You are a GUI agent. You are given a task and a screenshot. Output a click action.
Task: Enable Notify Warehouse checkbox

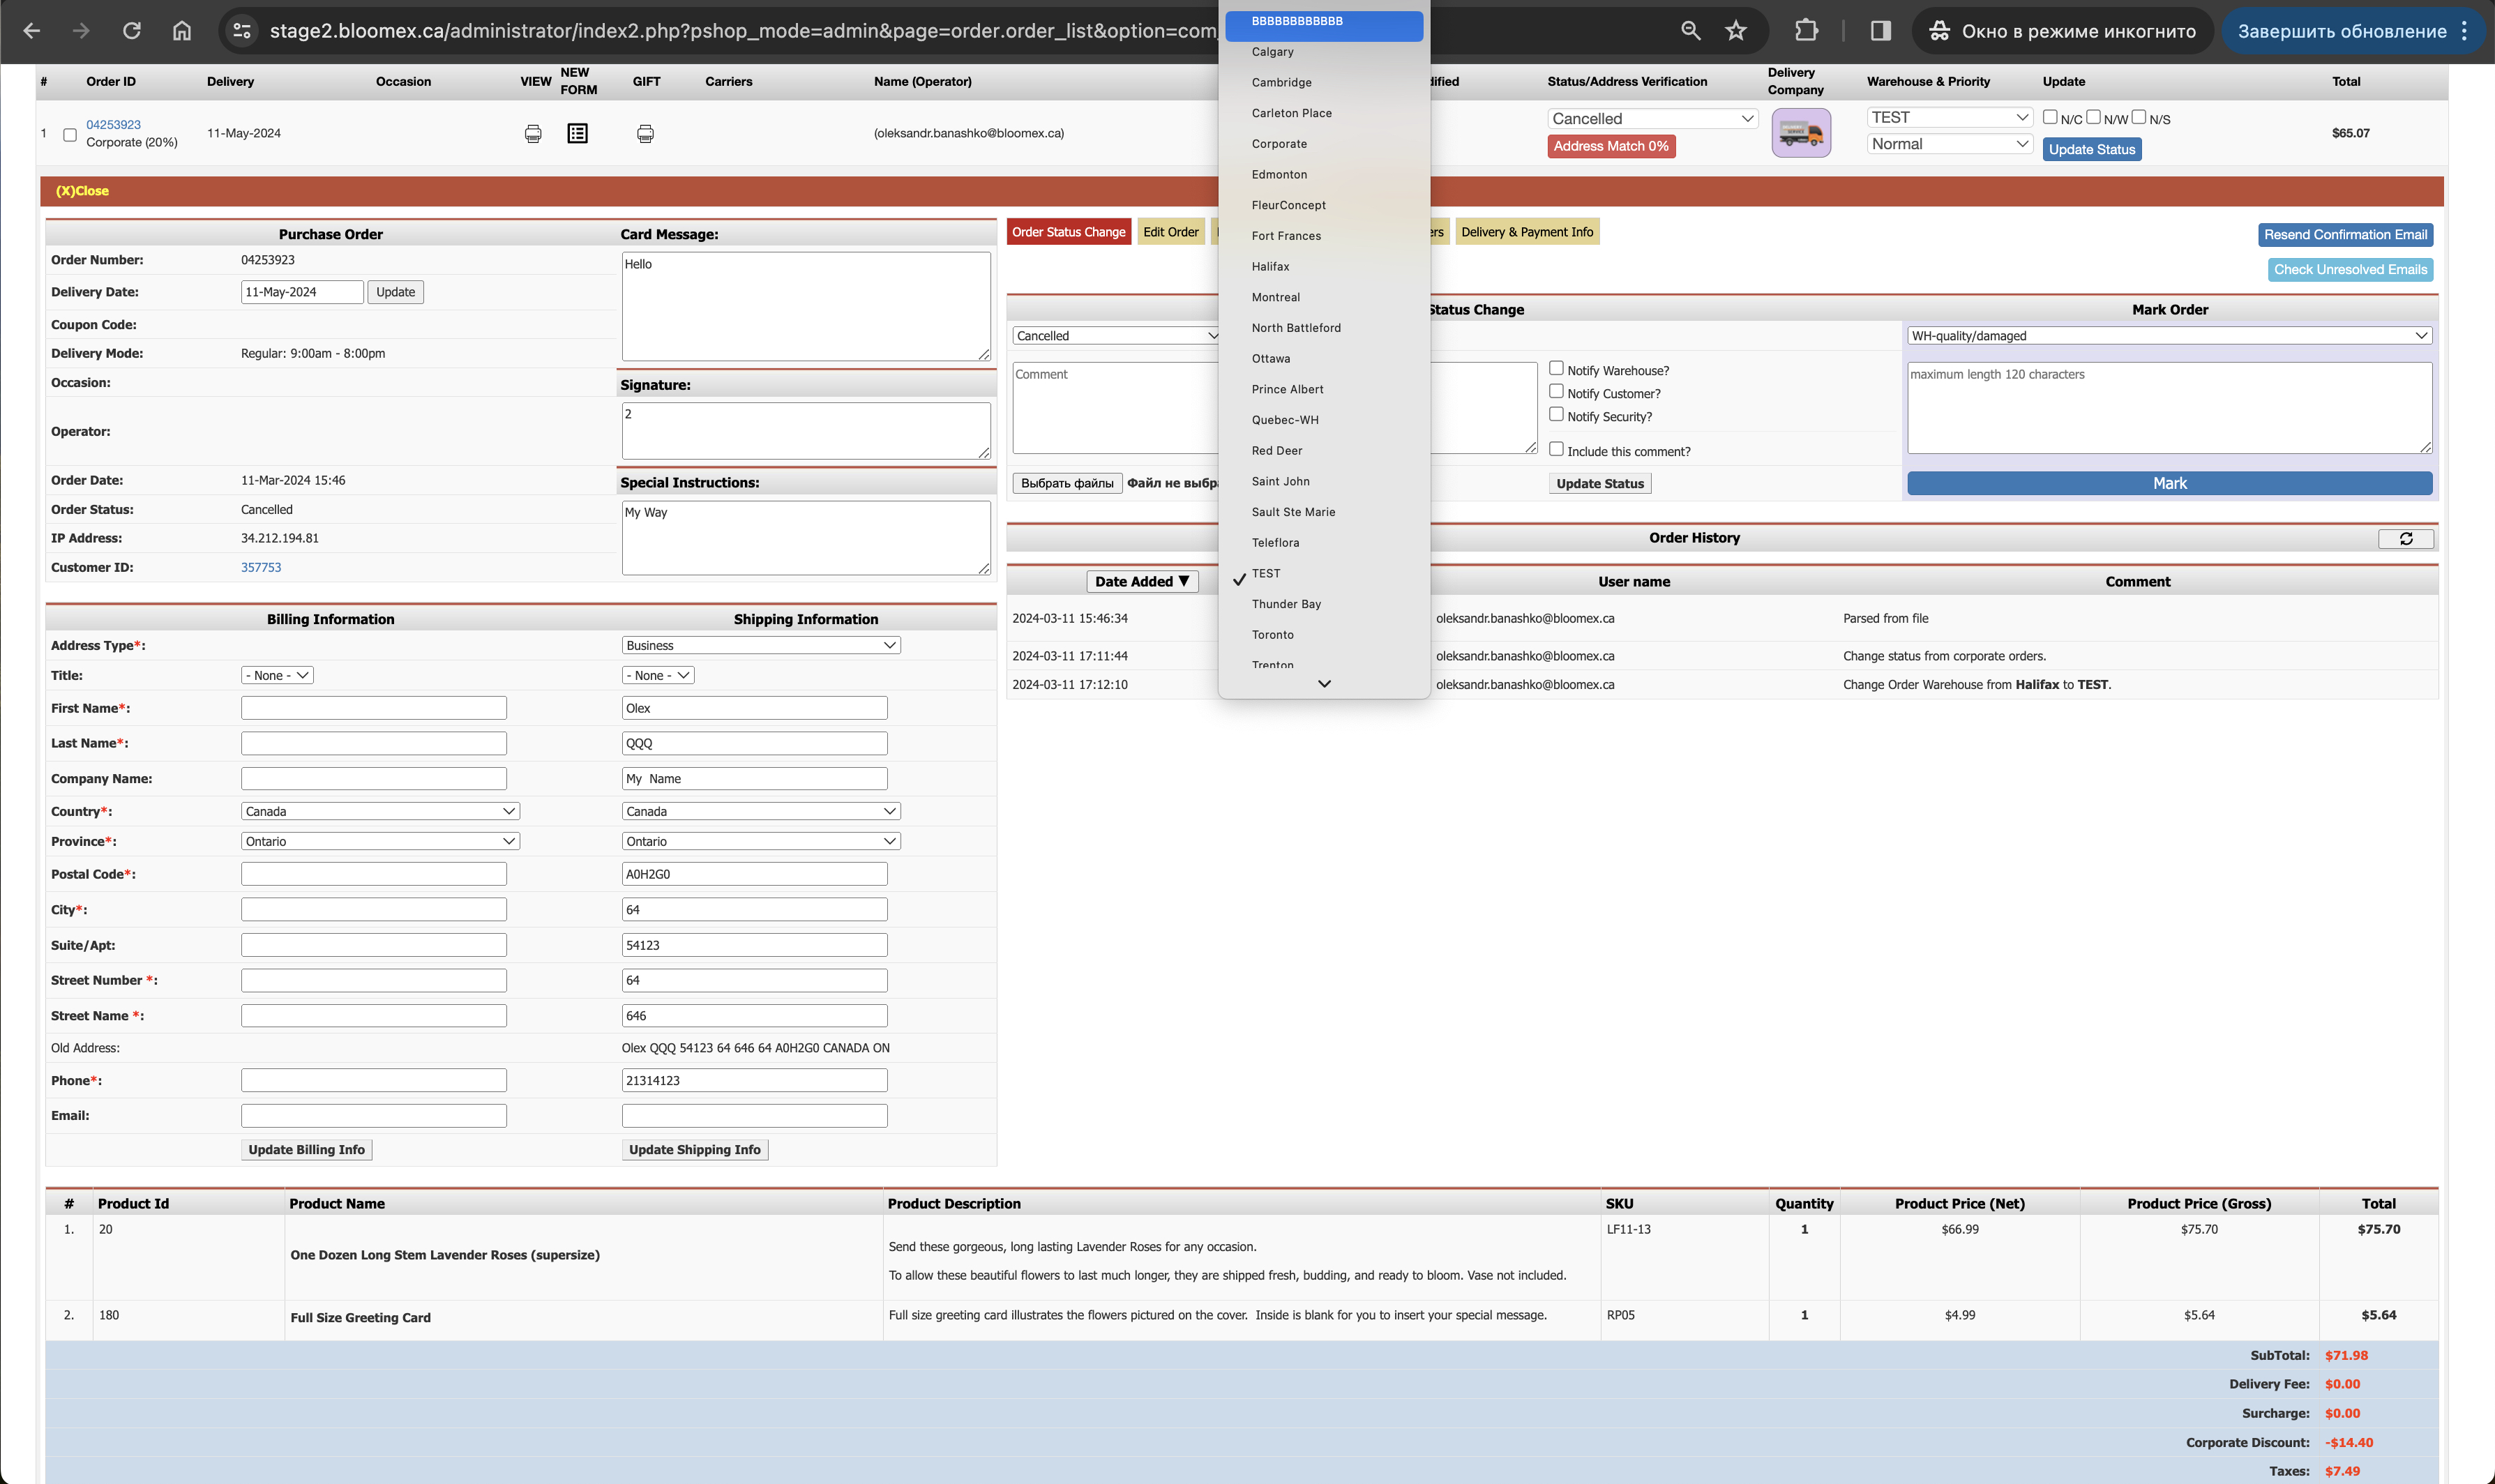1556,368
